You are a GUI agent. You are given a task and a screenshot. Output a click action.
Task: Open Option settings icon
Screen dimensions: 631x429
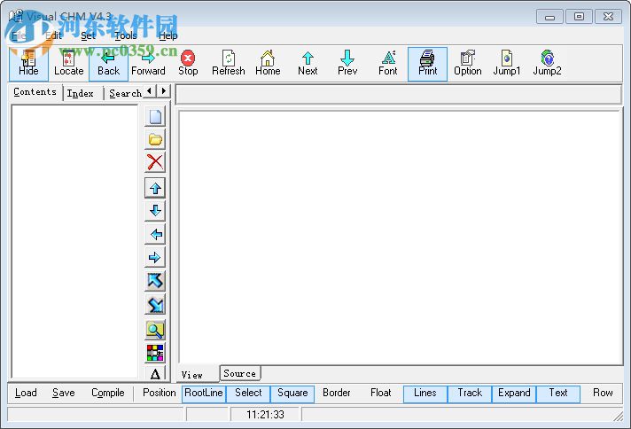tap(467, 64)
